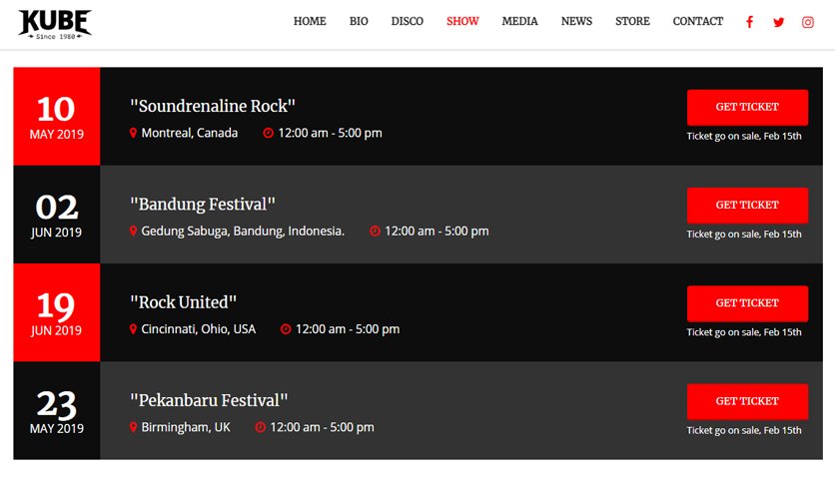Click the KUBE logo
Viewport: 835px width, 483px height.
(x=55, y=25)
